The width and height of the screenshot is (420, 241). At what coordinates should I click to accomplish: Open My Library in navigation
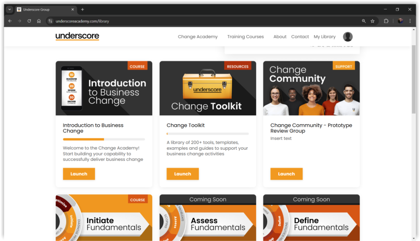[x=324, y=37]
